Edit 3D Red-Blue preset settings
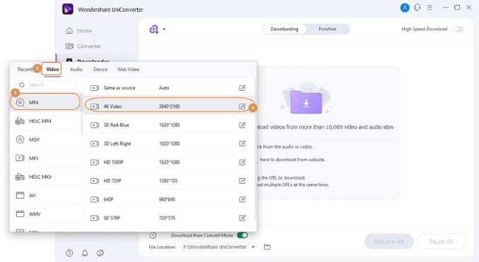The image size is (479, 262). tap(242, 125)
